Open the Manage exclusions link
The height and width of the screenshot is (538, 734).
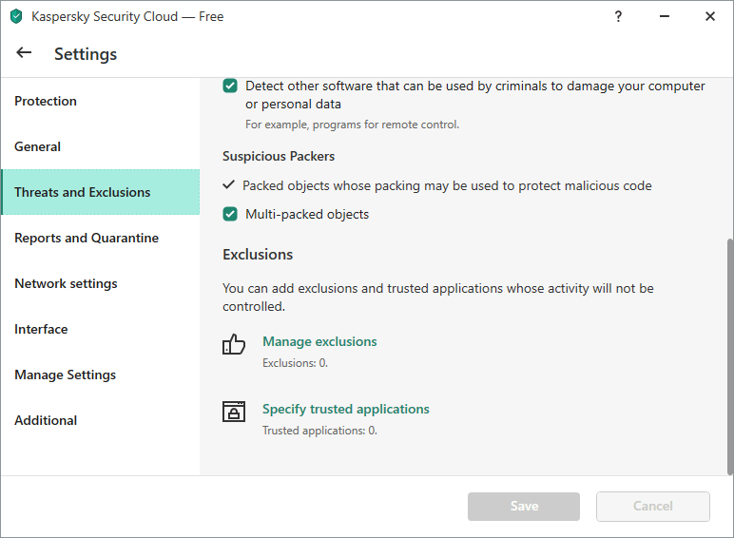point(319,341)
